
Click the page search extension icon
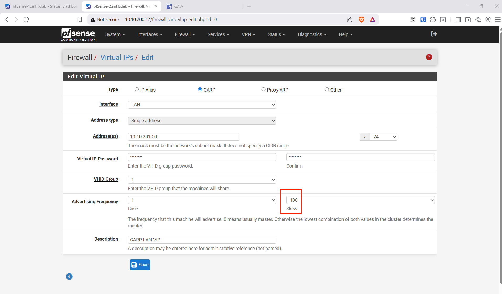pyautogui.click(x=443, y=19)
